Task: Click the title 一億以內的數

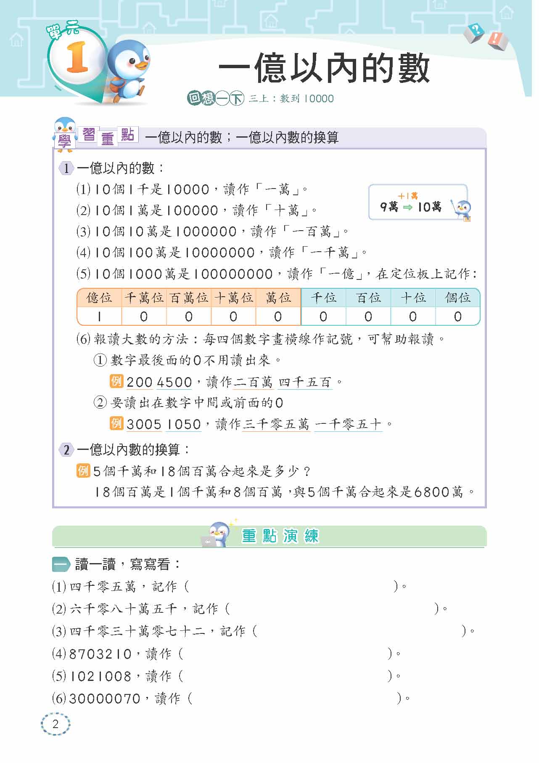Action: point(324,68)
